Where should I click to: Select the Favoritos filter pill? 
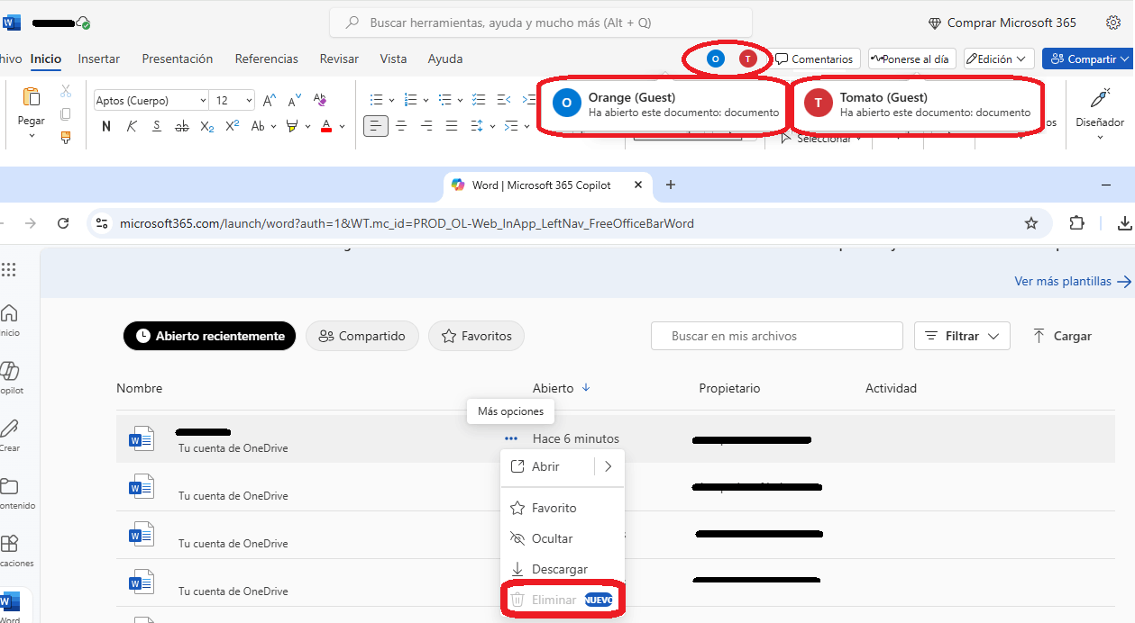click(476, 336)
